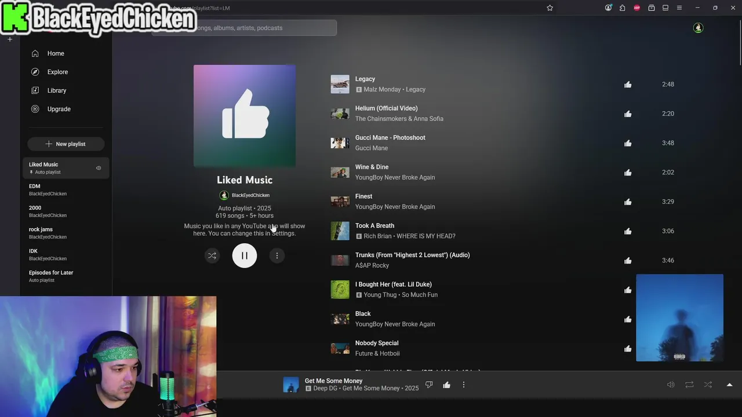
Task: Open the rock jams playlist
Action: (x=66, y=233)
